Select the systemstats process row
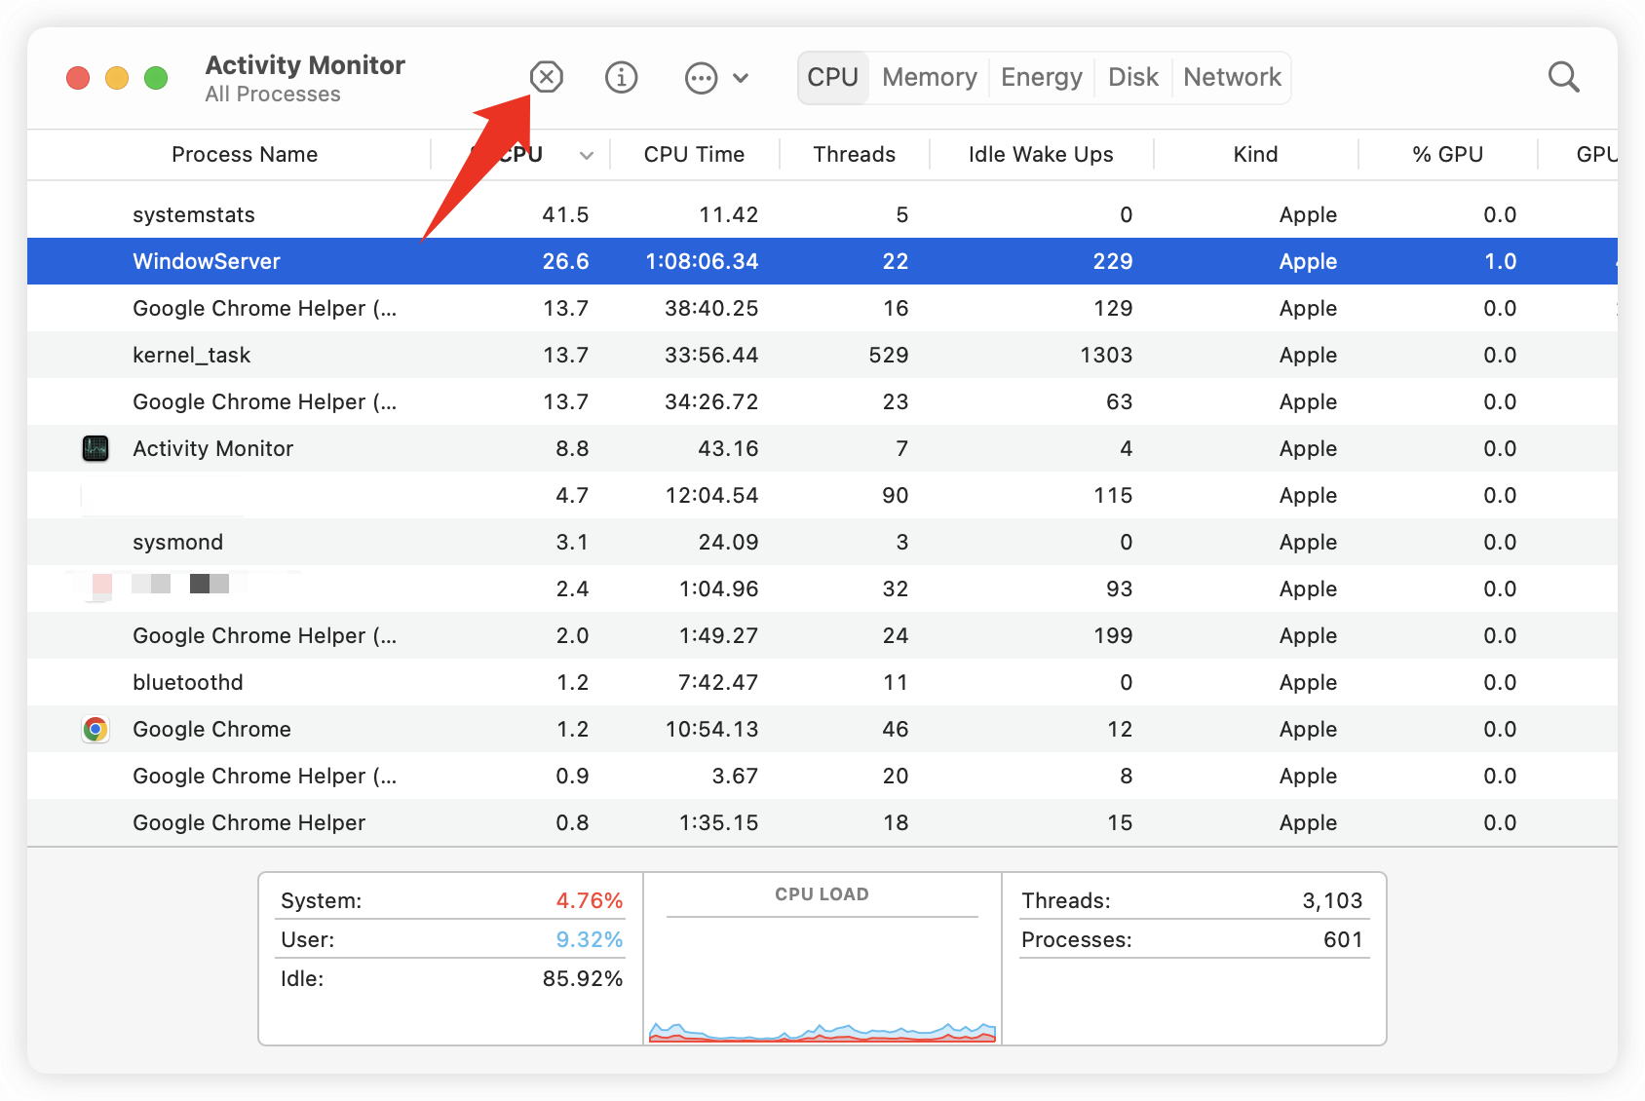The width and height of the screenshot is (1645, 1101). click(822, 214)
